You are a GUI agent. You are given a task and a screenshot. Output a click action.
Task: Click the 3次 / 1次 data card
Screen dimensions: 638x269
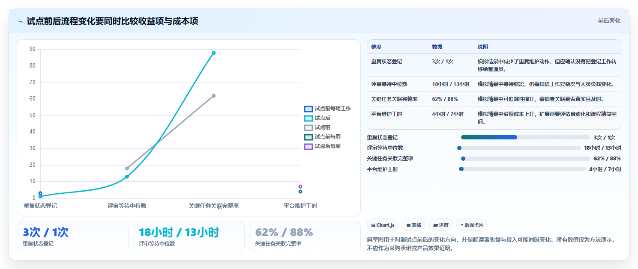point(72,236)
